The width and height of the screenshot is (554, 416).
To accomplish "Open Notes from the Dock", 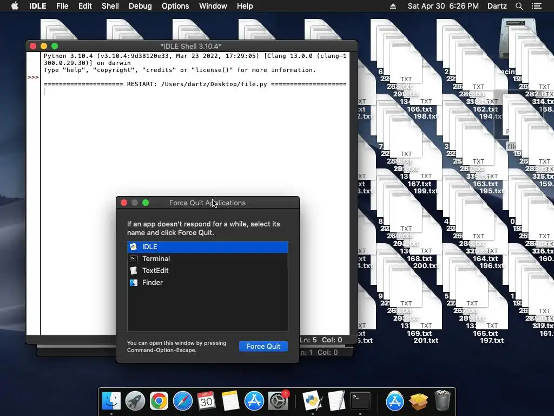I will click(230, 401).
